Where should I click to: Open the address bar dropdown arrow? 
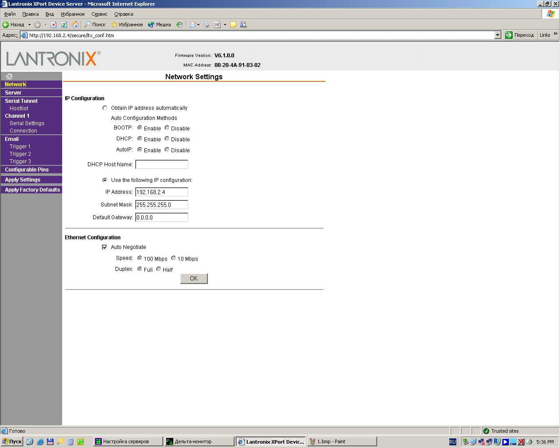tap(497, 35)
